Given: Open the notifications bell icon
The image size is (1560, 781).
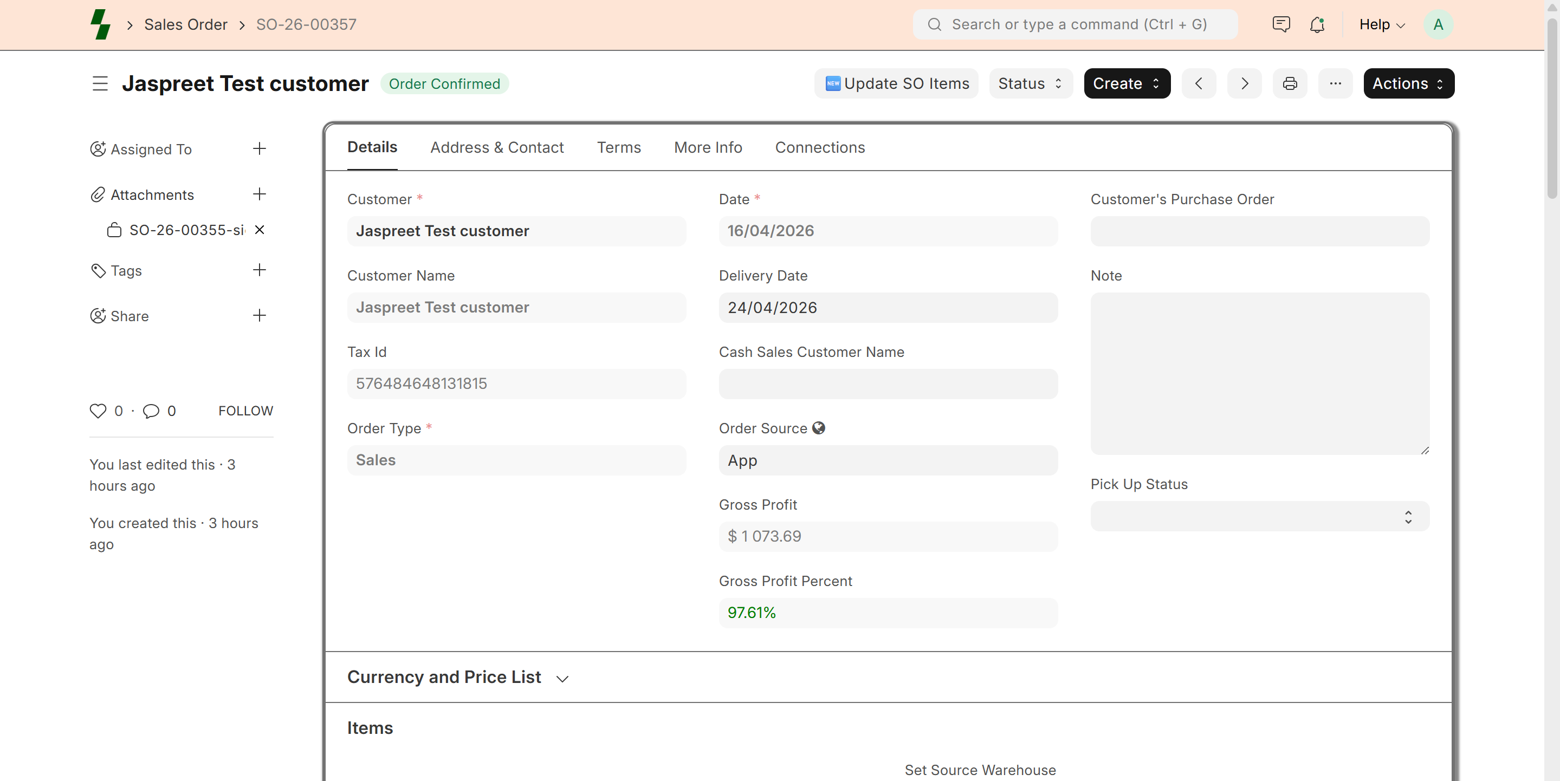Looking at the screenshot, I should pos(1317,25).
